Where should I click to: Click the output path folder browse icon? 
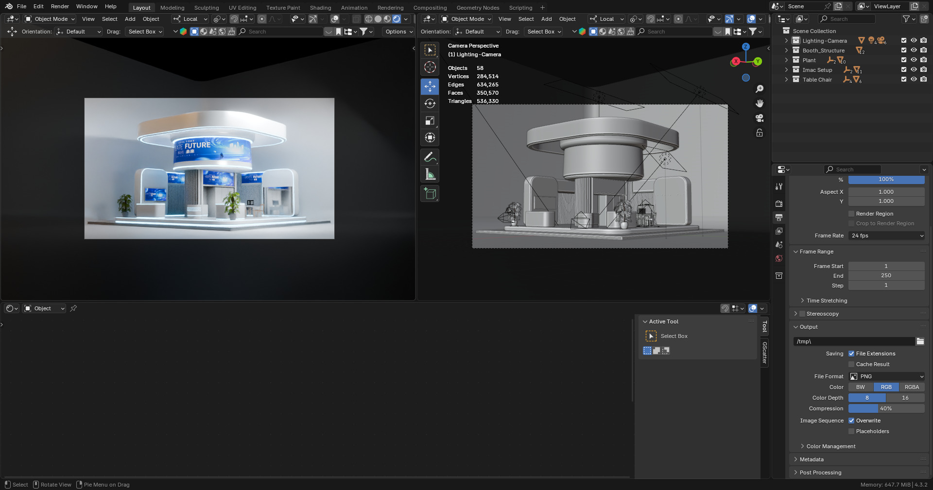coord(920,341)
